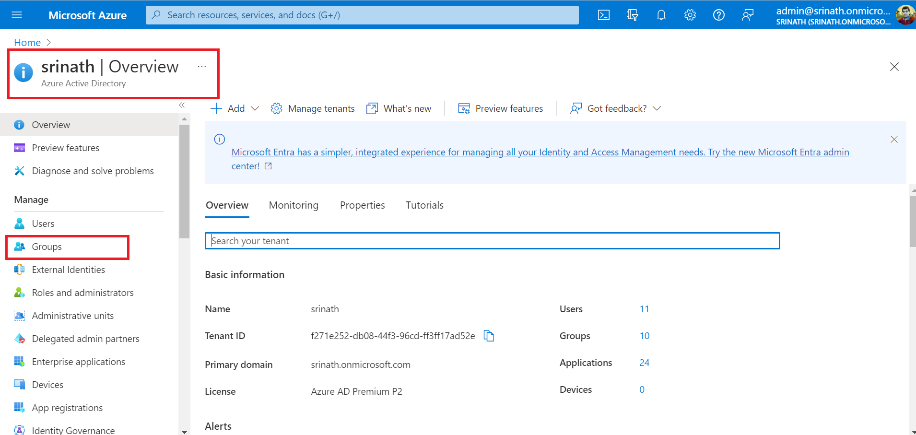Open Cloud Shell from the top bar
The width and height of the screenshot is (916, 435).
pyautogui.click(x=604, y=15)
